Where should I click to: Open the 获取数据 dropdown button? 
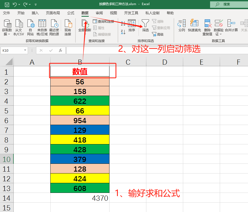[x=7, y=27]
